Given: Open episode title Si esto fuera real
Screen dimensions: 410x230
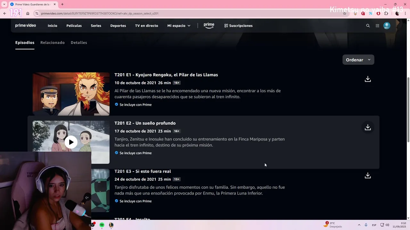Looking at the screenshot, I should [x=153, y=171].
